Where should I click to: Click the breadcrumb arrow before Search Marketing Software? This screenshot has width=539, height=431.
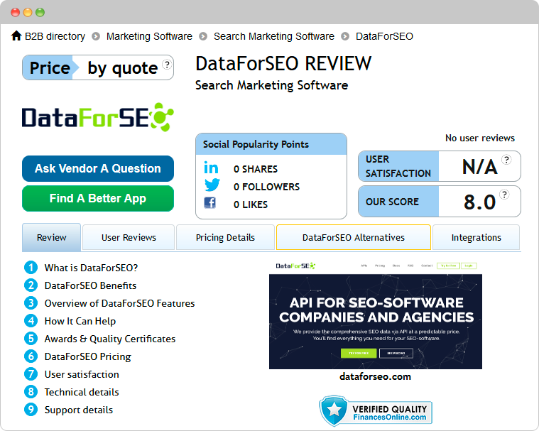pyautogui.click(x=203, y=36)
